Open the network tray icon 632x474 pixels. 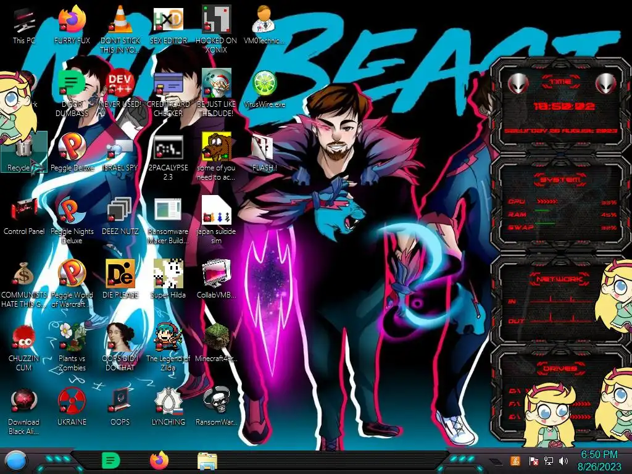coord(549,460)
